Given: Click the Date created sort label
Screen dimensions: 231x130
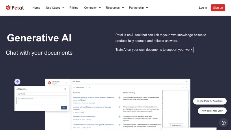Looking at the screenshot, I should point(80,88).
